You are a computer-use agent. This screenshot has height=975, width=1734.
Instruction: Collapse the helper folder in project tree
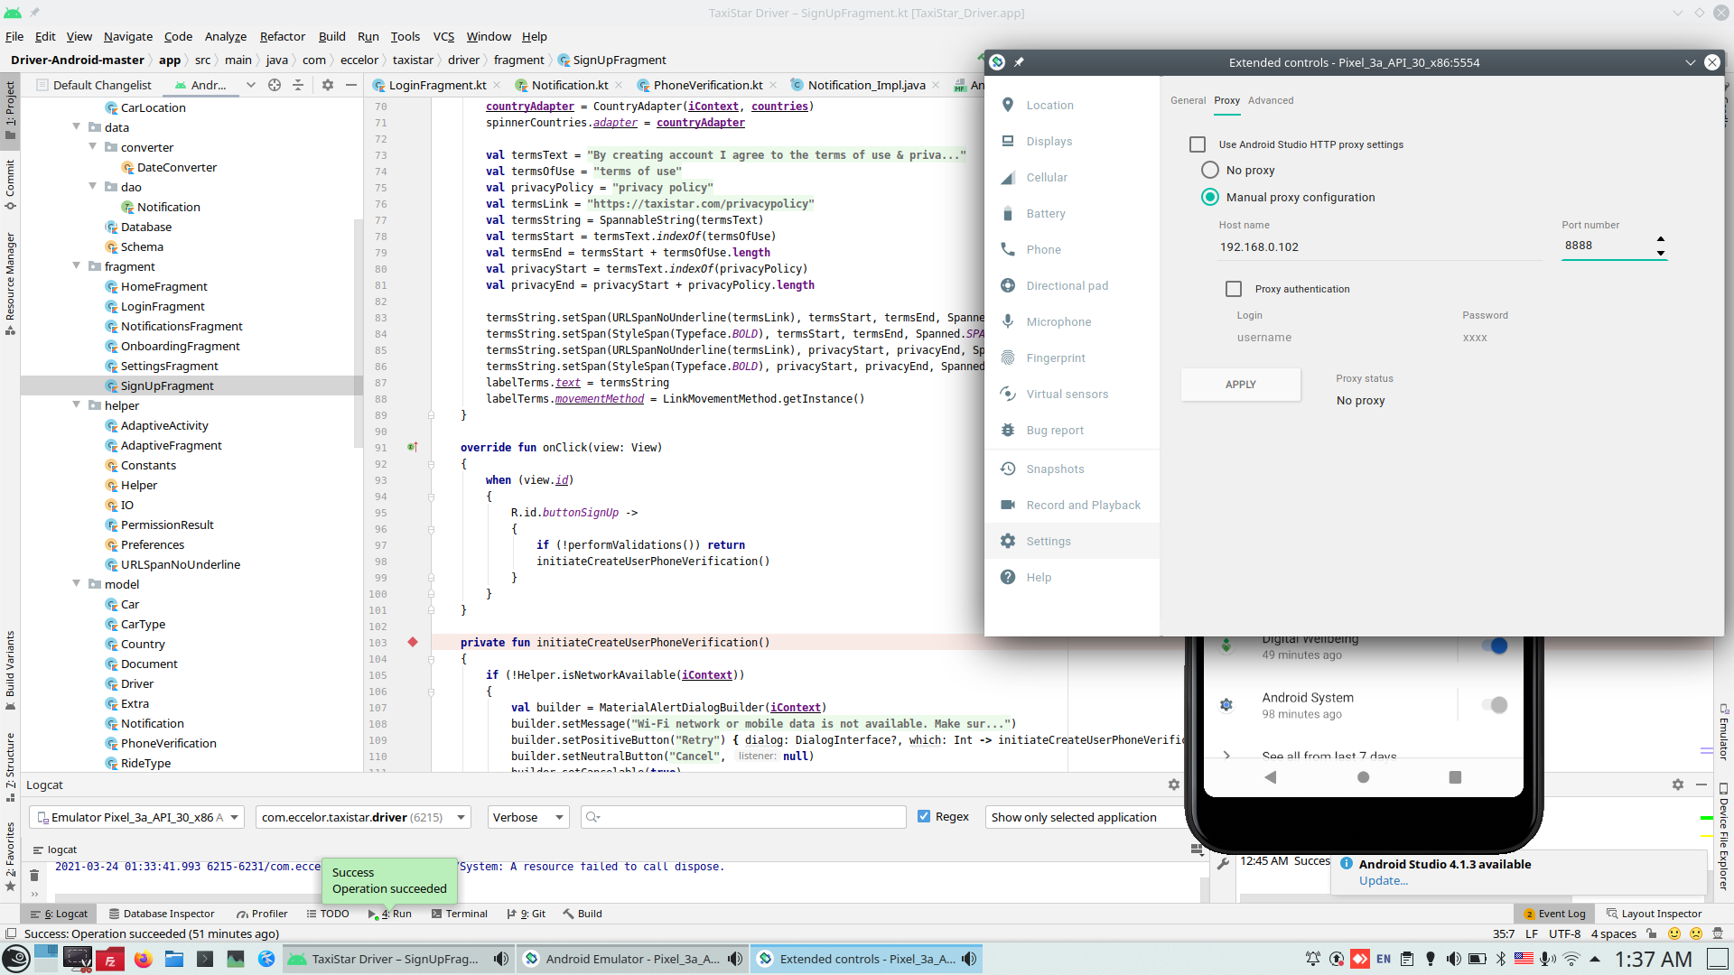click(x=77, y=405)
